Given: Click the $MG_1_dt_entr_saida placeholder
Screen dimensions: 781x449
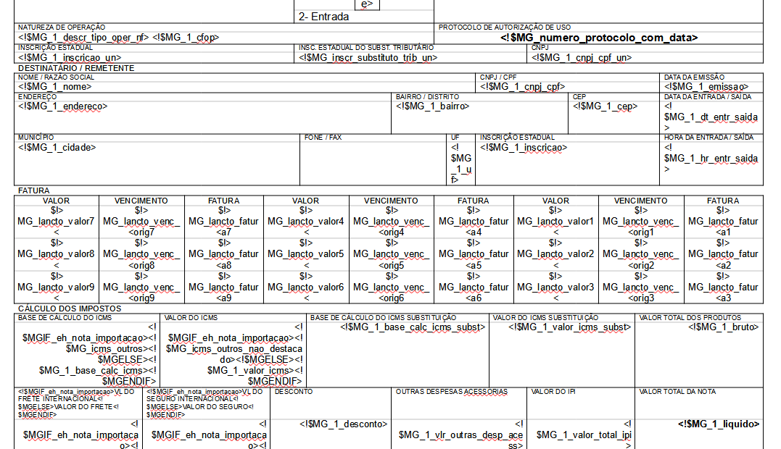Looking at the screenshot, I should (x=711, y=117).
